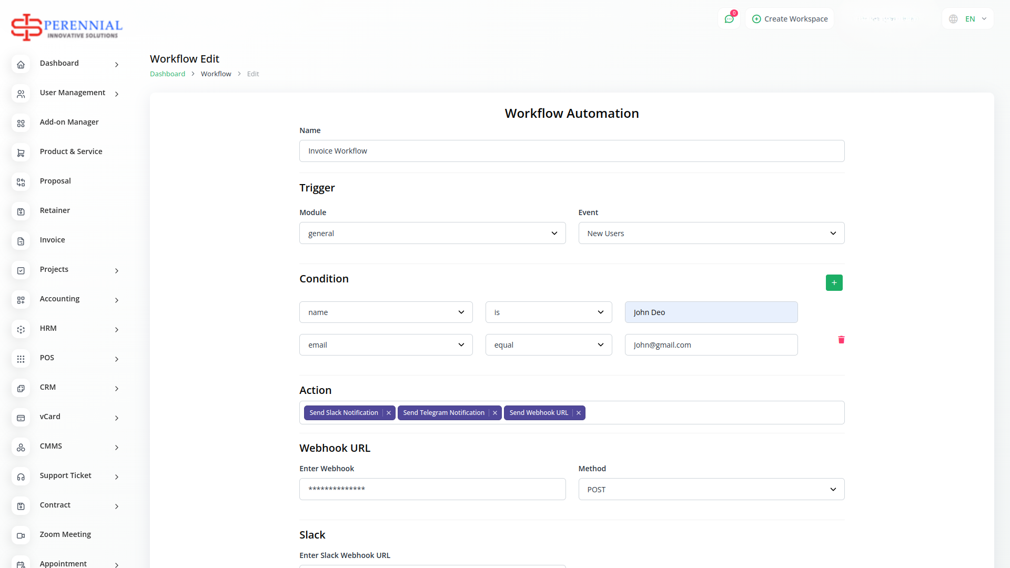Open the Event dropdown showing New Users
Image resolution: width=1010 pixels, height=568 pixels.
coord(711,234)
